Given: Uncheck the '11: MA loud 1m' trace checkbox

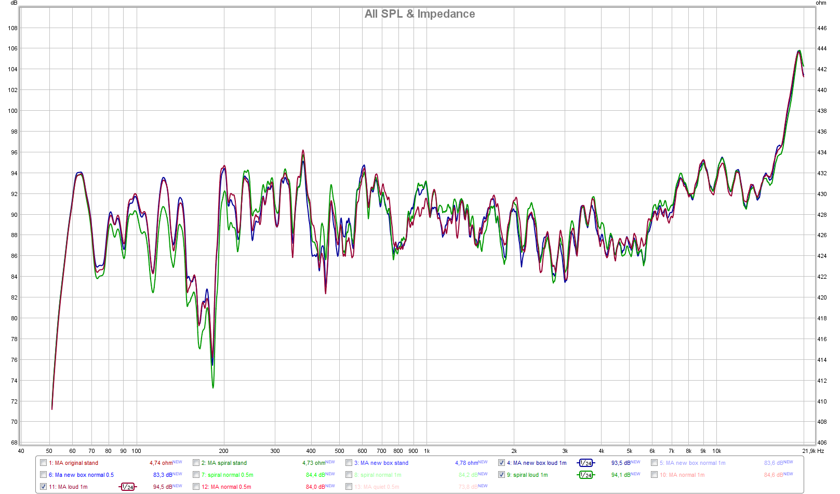Looking at the screenshot, I should click(44, 487).
